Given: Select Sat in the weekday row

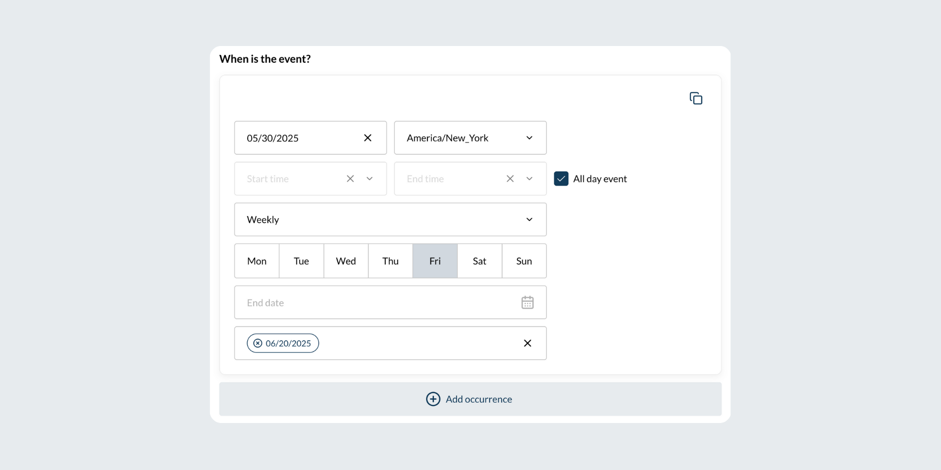Looking at the screenshot, I should pyautogui.click(x=479, y=261).
